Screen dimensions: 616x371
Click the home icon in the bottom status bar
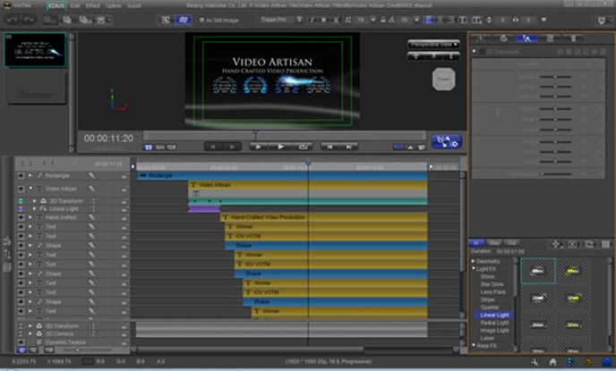click(x=552, y=362)
